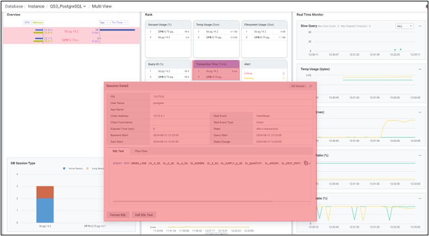Click the blue bar in DB Session Type chart
This screenshot has height=236, width=429.
[45, 210]
